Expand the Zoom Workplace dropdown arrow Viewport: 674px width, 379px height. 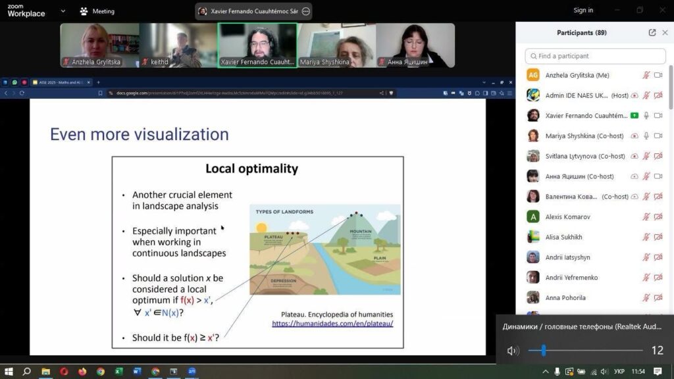(63, 11)
